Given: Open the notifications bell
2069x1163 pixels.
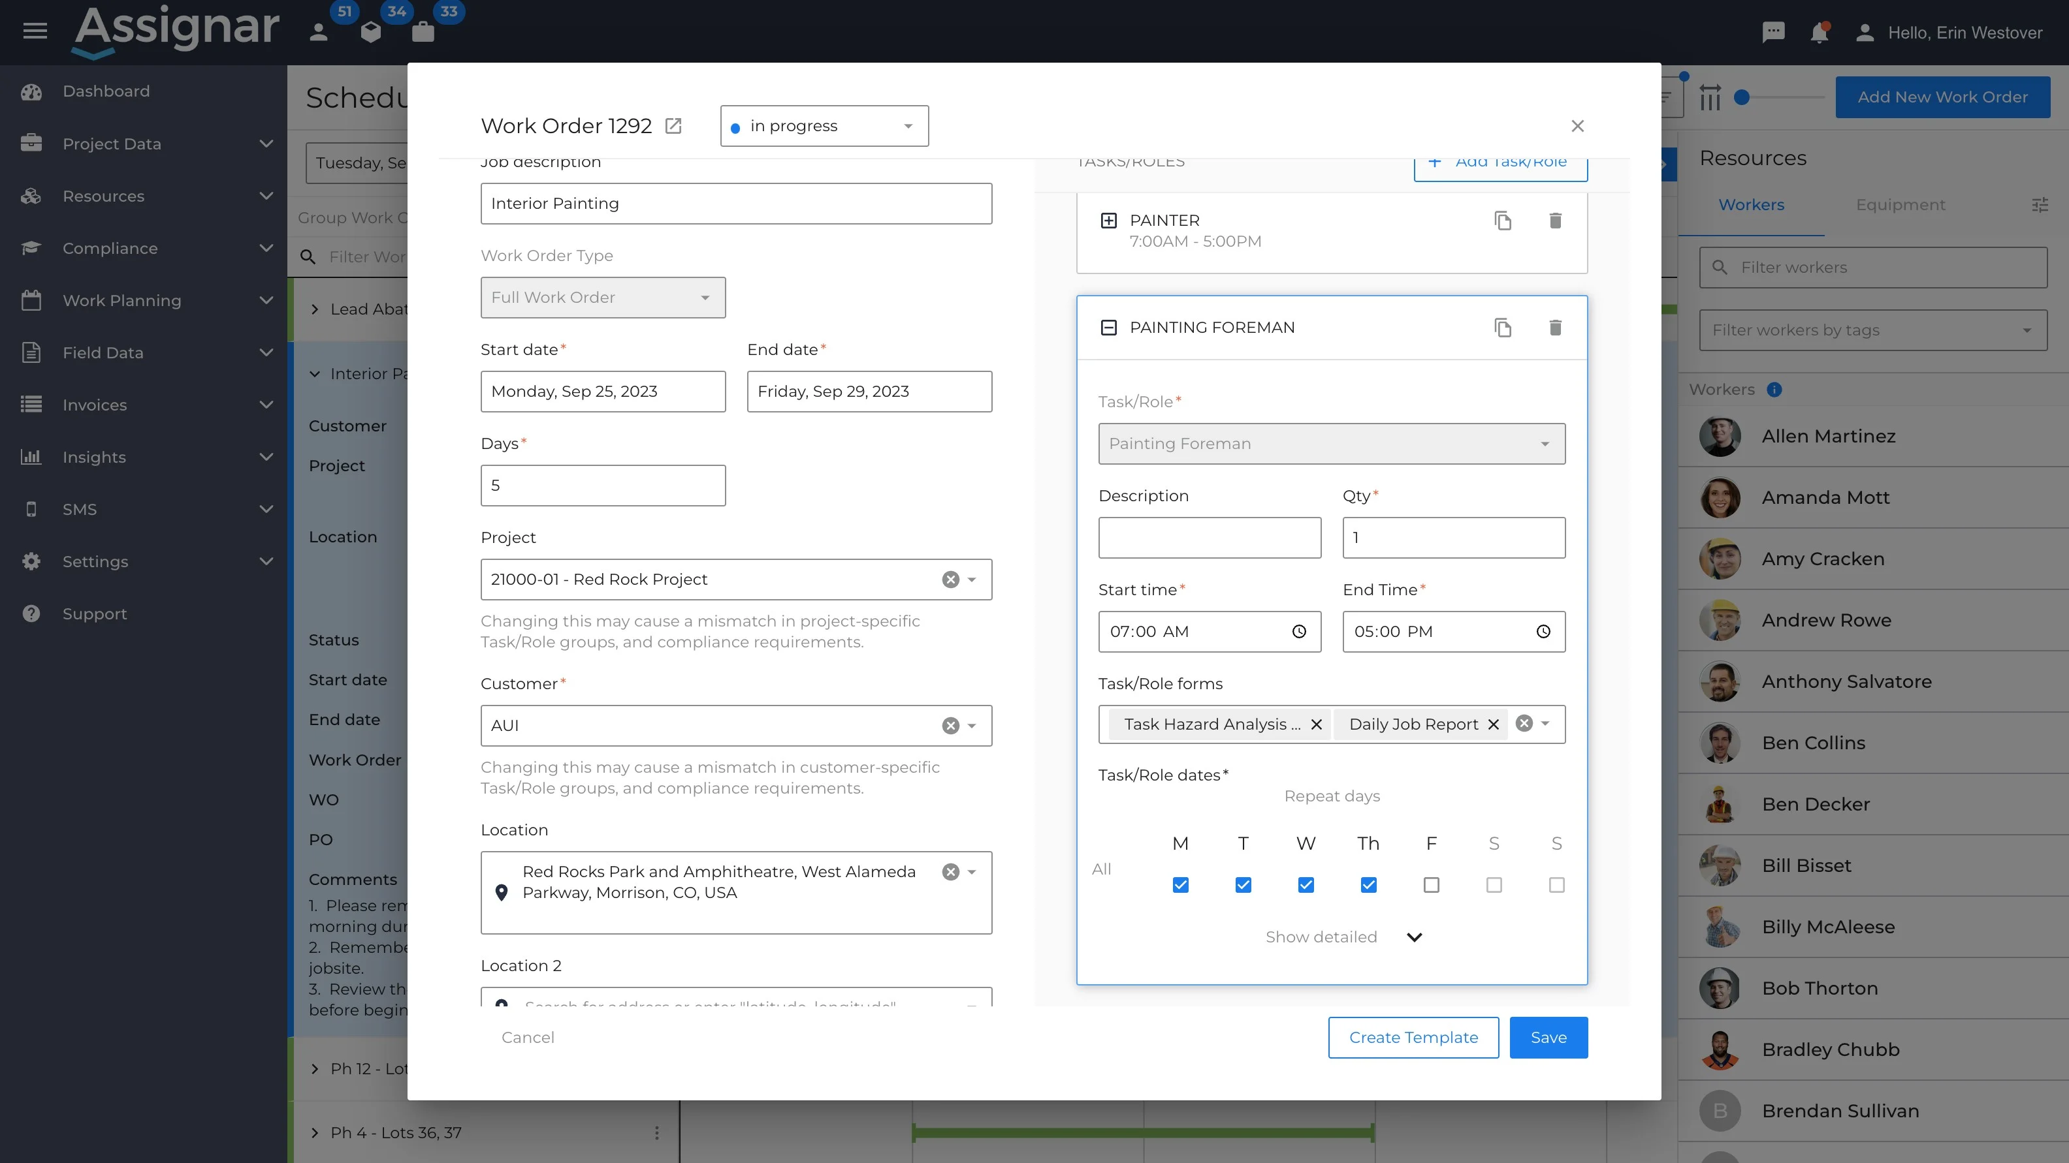Looking at the screenshot, I should click(1820, 33).
